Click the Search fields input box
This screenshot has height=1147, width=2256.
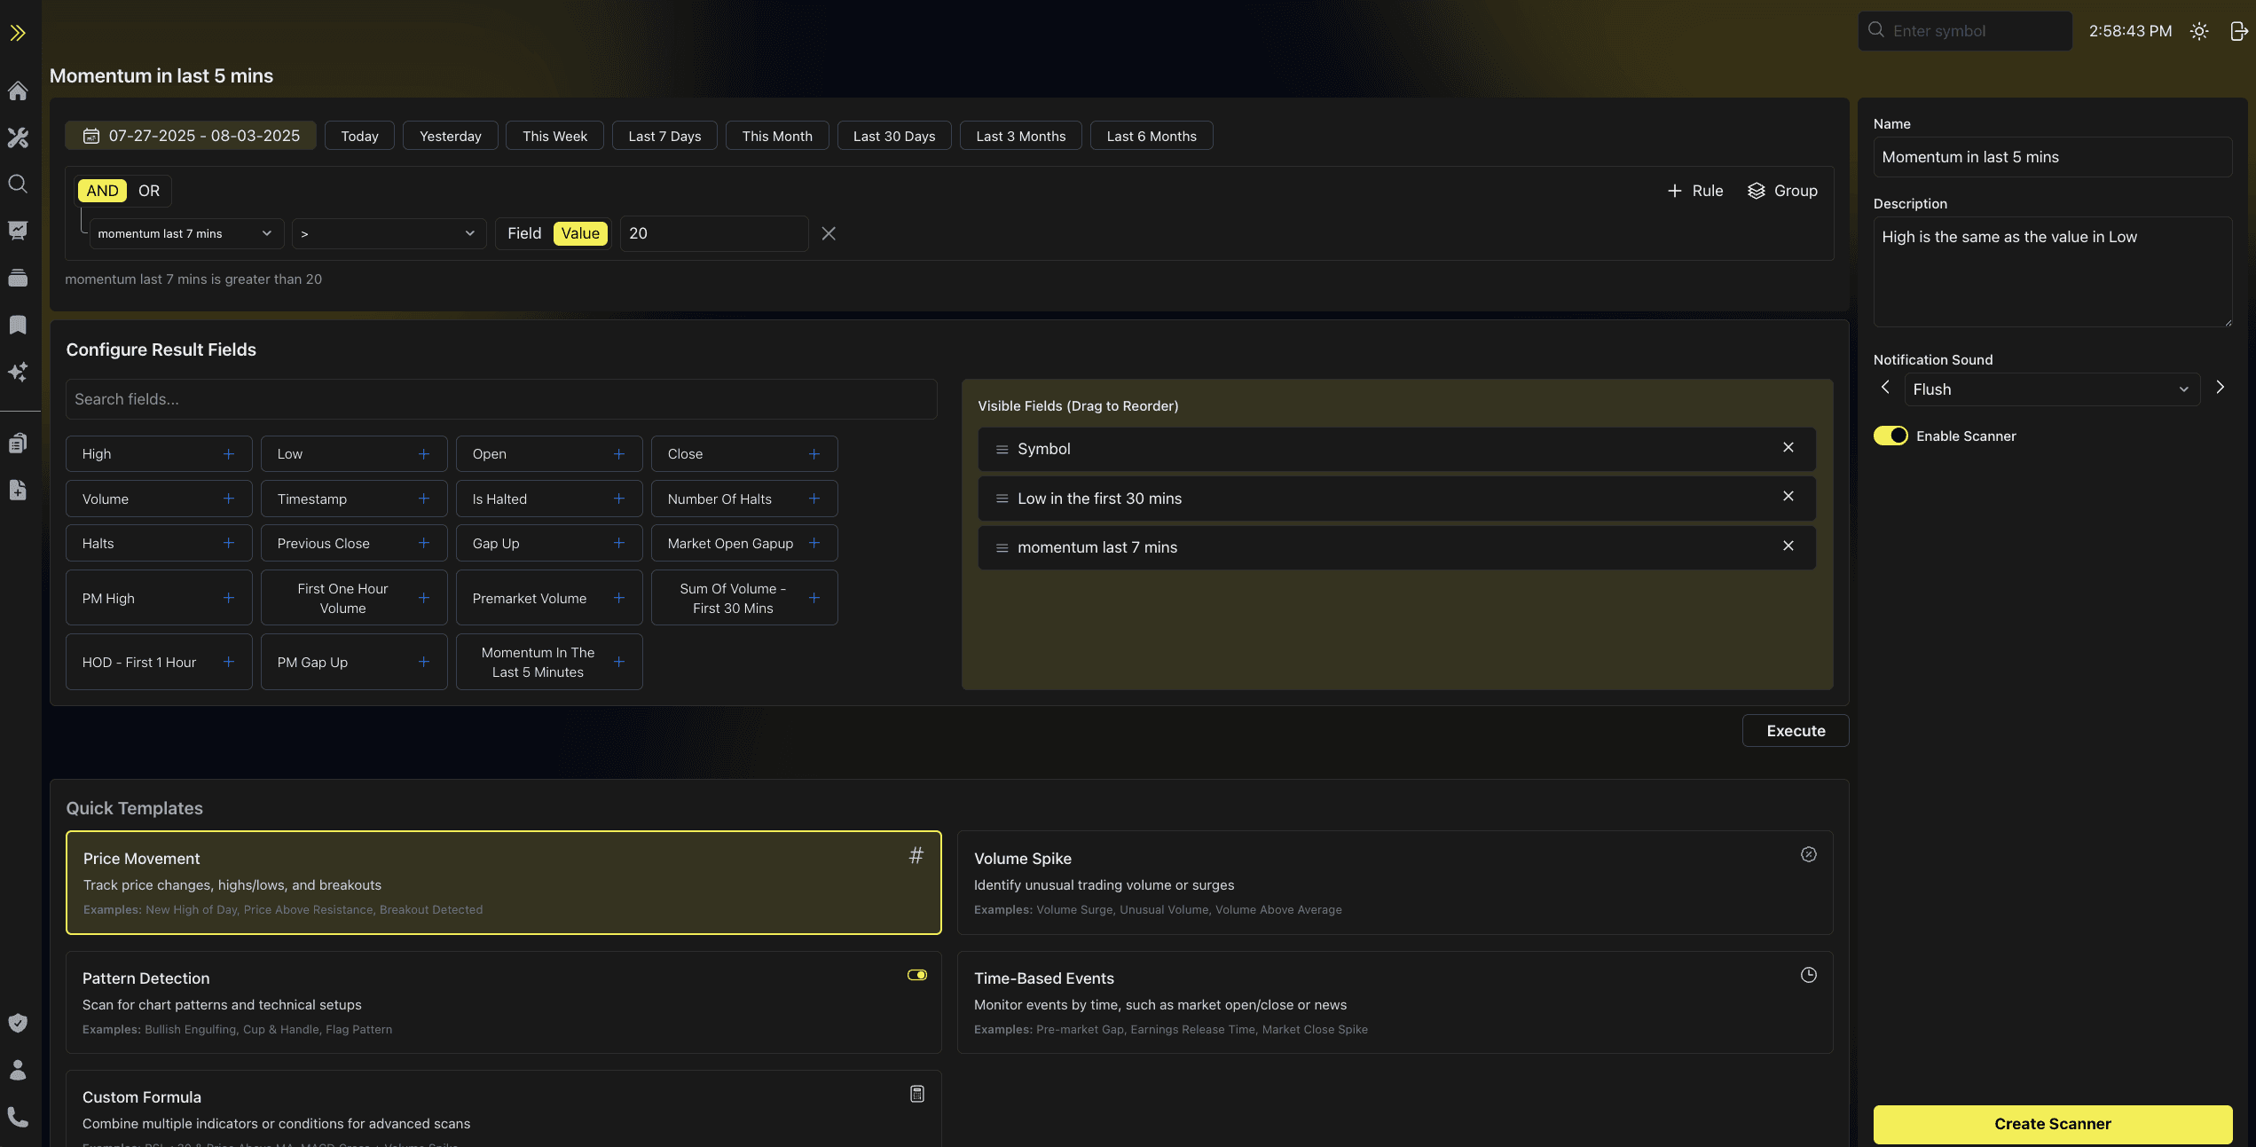501,399
